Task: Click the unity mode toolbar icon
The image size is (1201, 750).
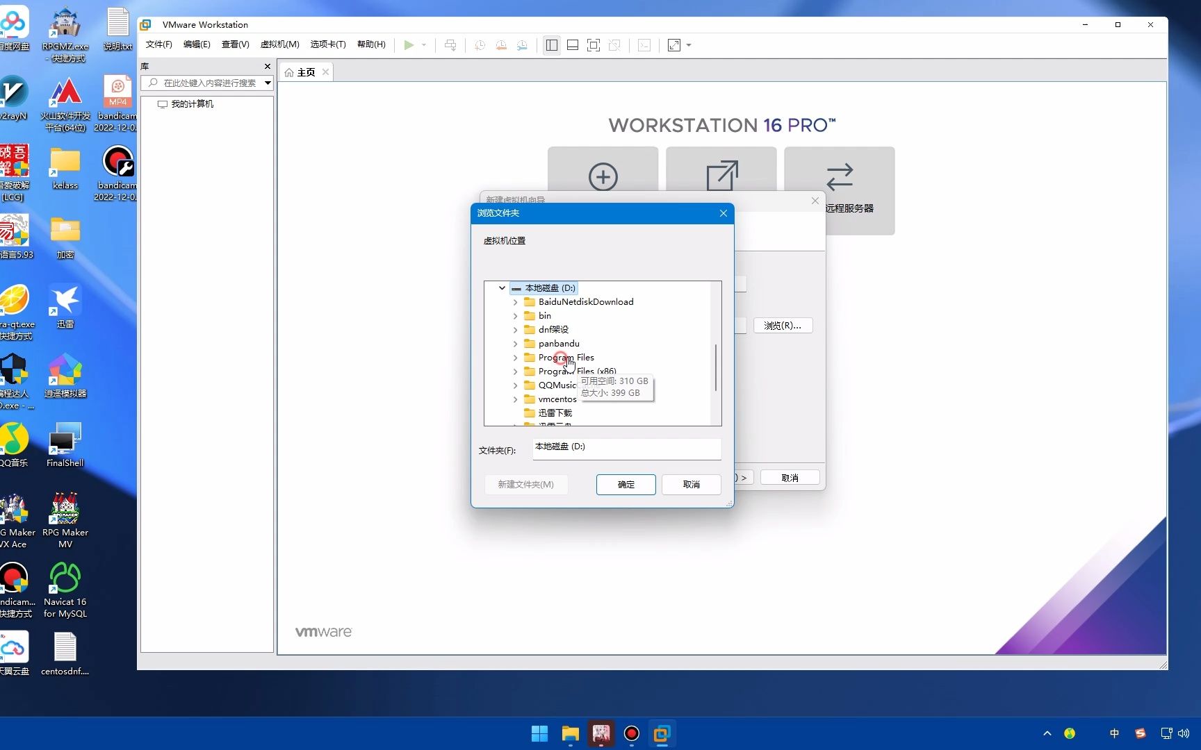Action: coord(614,45)
